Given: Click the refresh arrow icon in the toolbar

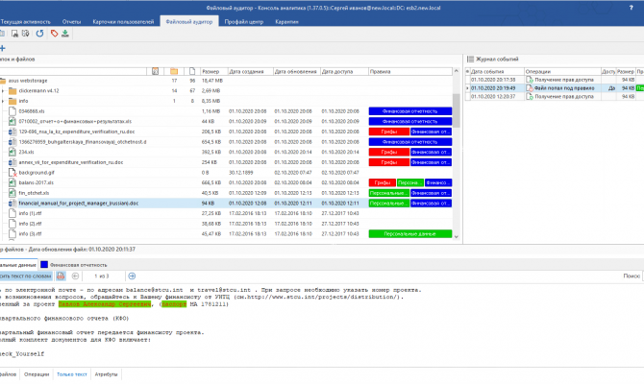Looking at the screenshot, I should [x=38, y=33].
